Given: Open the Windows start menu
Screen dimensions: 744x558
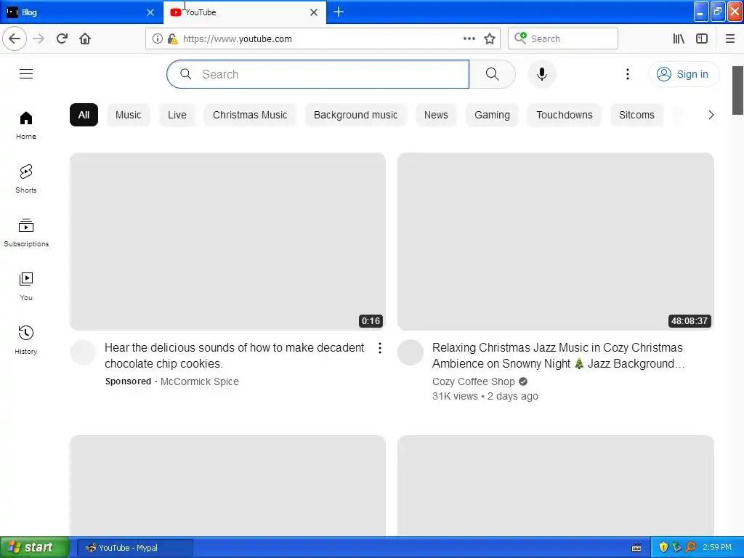Looking at the screenshot, I should tap(35, 547).
